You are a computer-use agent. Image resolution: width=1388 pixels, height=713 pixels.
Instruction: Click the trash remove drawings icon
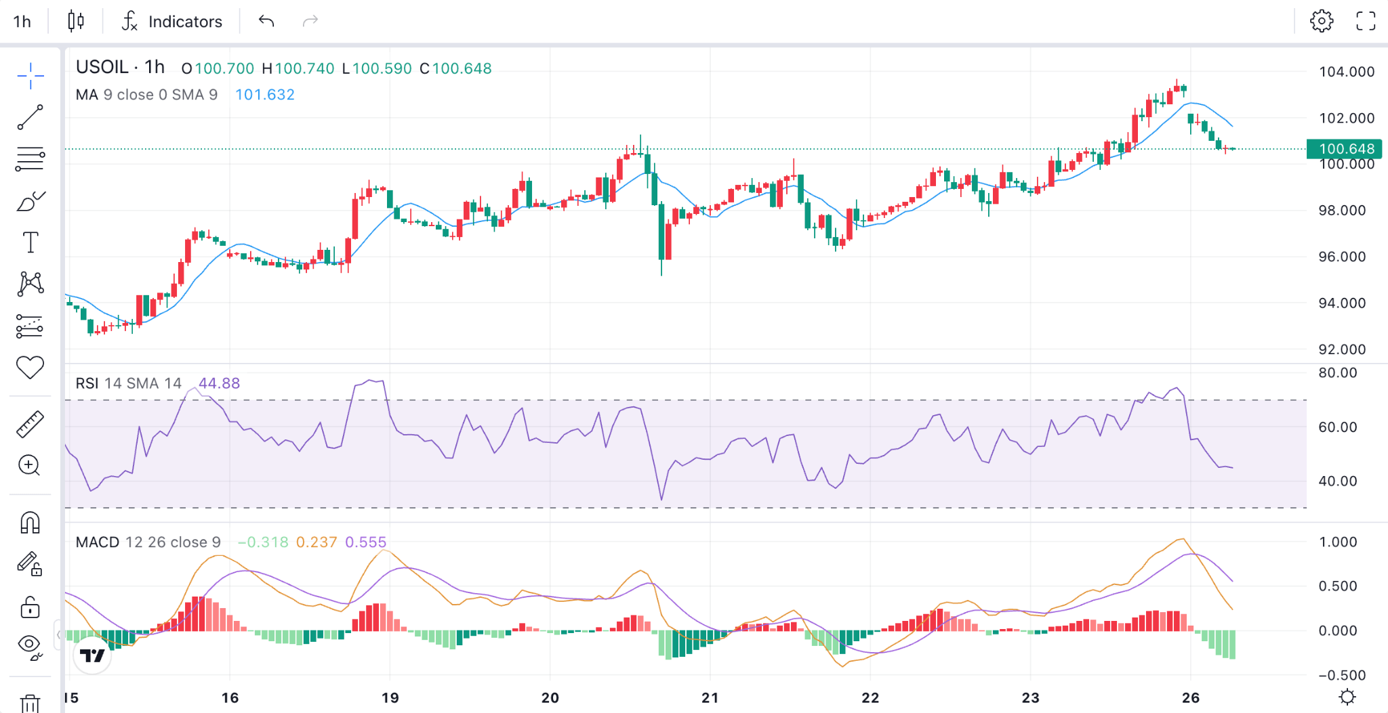(30, 703)
